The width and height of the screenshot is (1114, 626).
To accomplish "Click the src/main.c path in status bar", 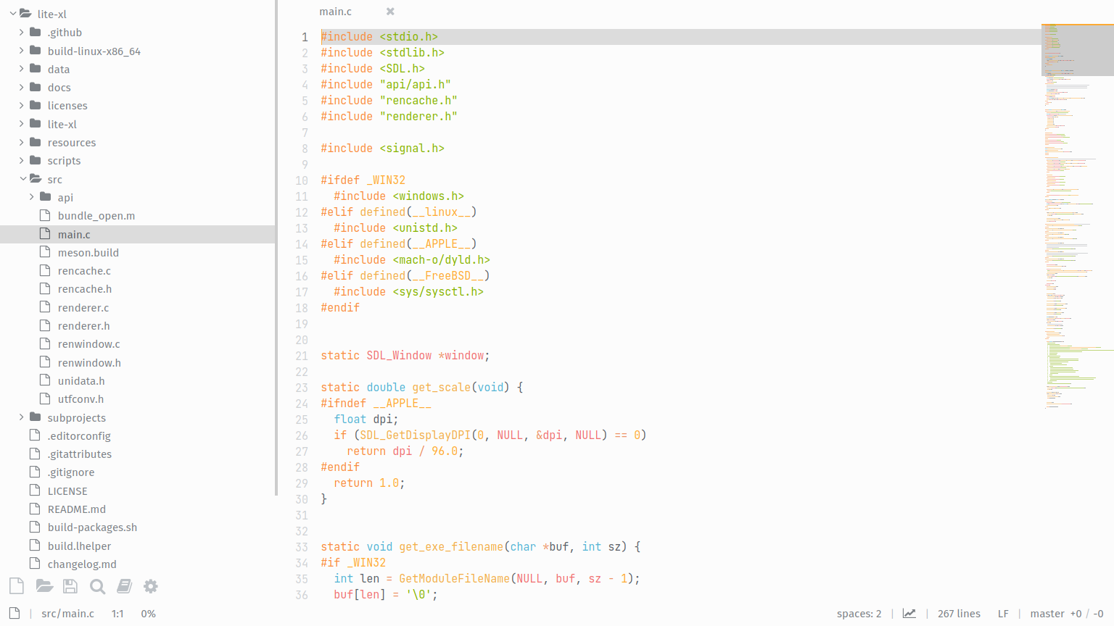I will coord(67,614).
